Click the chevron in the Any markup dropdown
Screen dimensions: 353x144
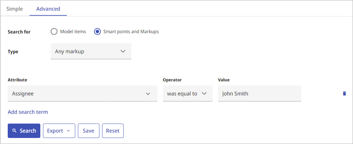(123, 51)
